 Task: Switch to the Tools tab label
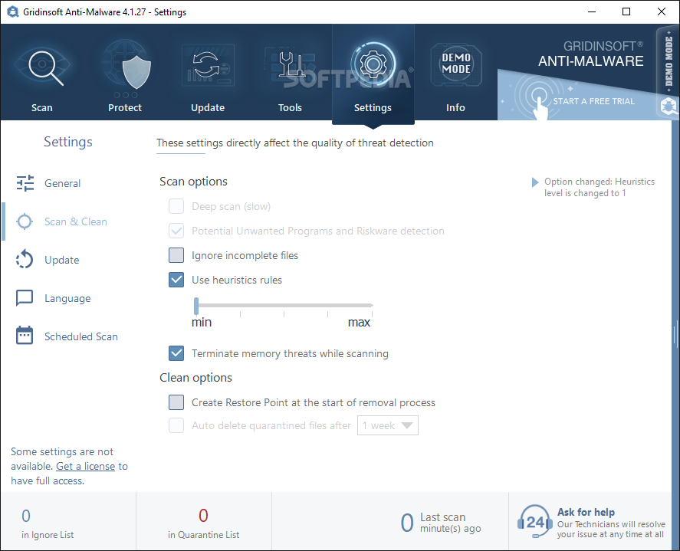[290, 108]
